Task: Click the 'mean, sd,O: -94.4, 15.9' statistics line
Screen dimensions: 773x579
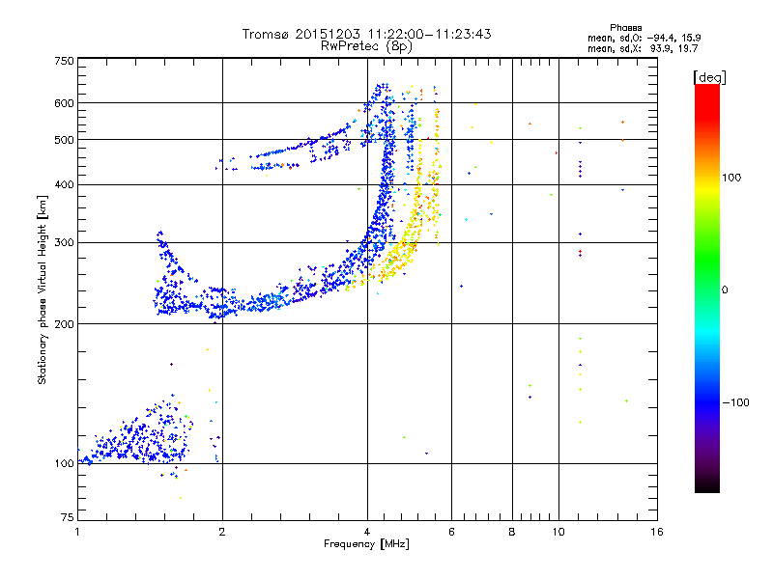Action: tap(644, 38)
